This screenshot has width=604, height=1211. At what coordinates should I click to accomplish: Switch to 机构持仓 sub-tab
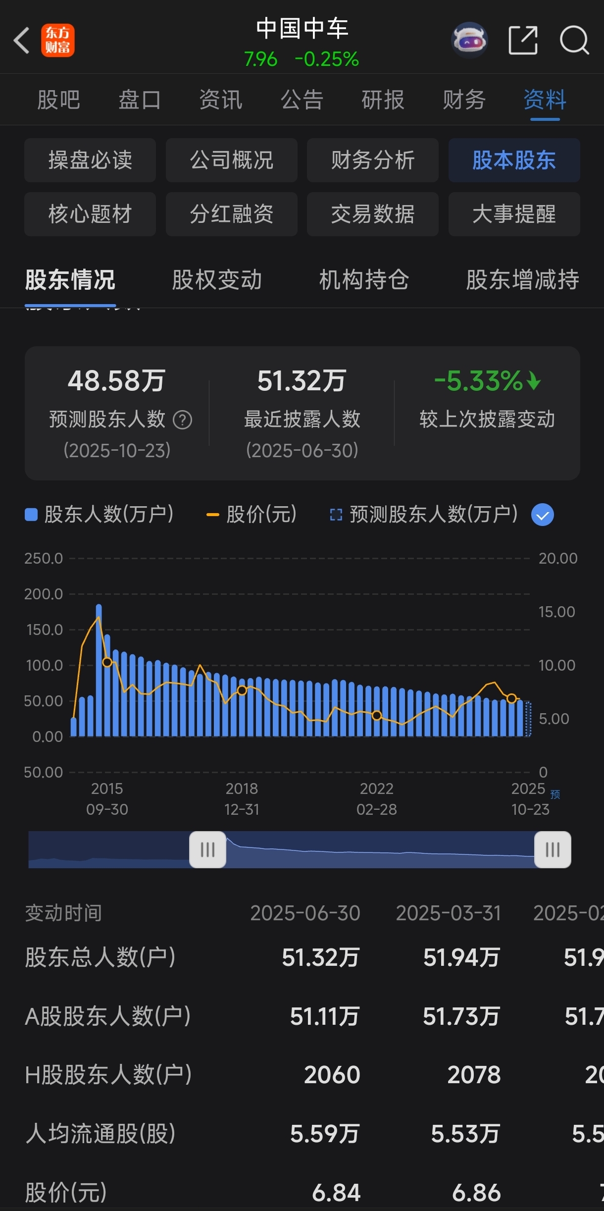pyautogui.click(x=364, y=280)
